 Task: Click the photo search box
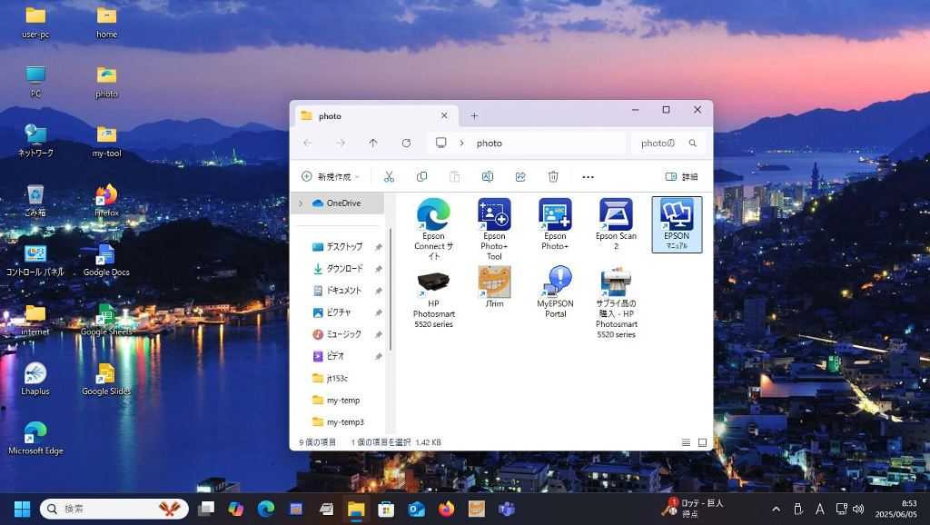pos(668,143)
